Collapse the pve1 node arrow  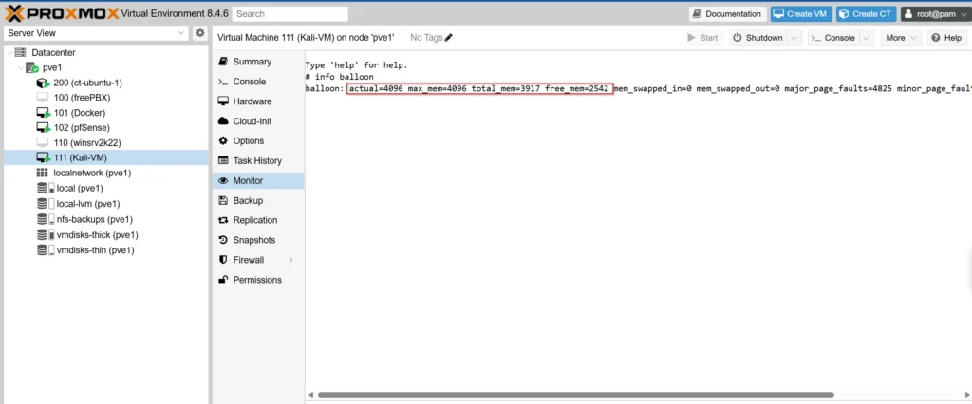(20, 67)
